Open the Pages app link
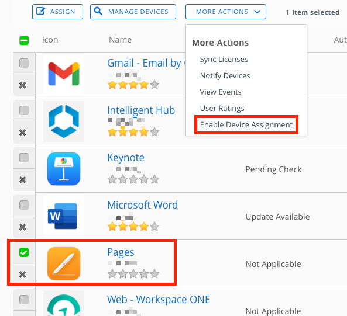This screenshot has width=347, height=316. click(121, 252)
